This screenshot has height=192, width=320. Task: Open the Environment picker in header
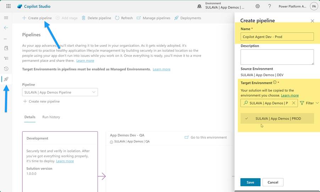(x=225, y=6)
